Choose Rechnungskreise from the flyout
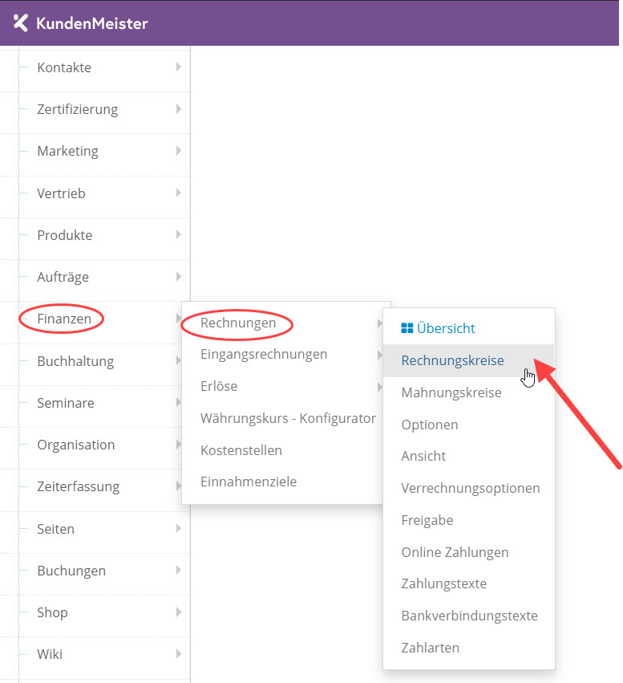This screenshot has height=683, width=623. coord(452,360)
